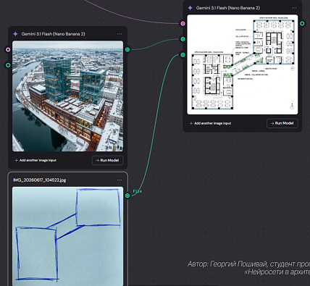Click the green output port of the floor plan node
The height and width of the screenshot is (286, 310).
click(x=302, y=23)
